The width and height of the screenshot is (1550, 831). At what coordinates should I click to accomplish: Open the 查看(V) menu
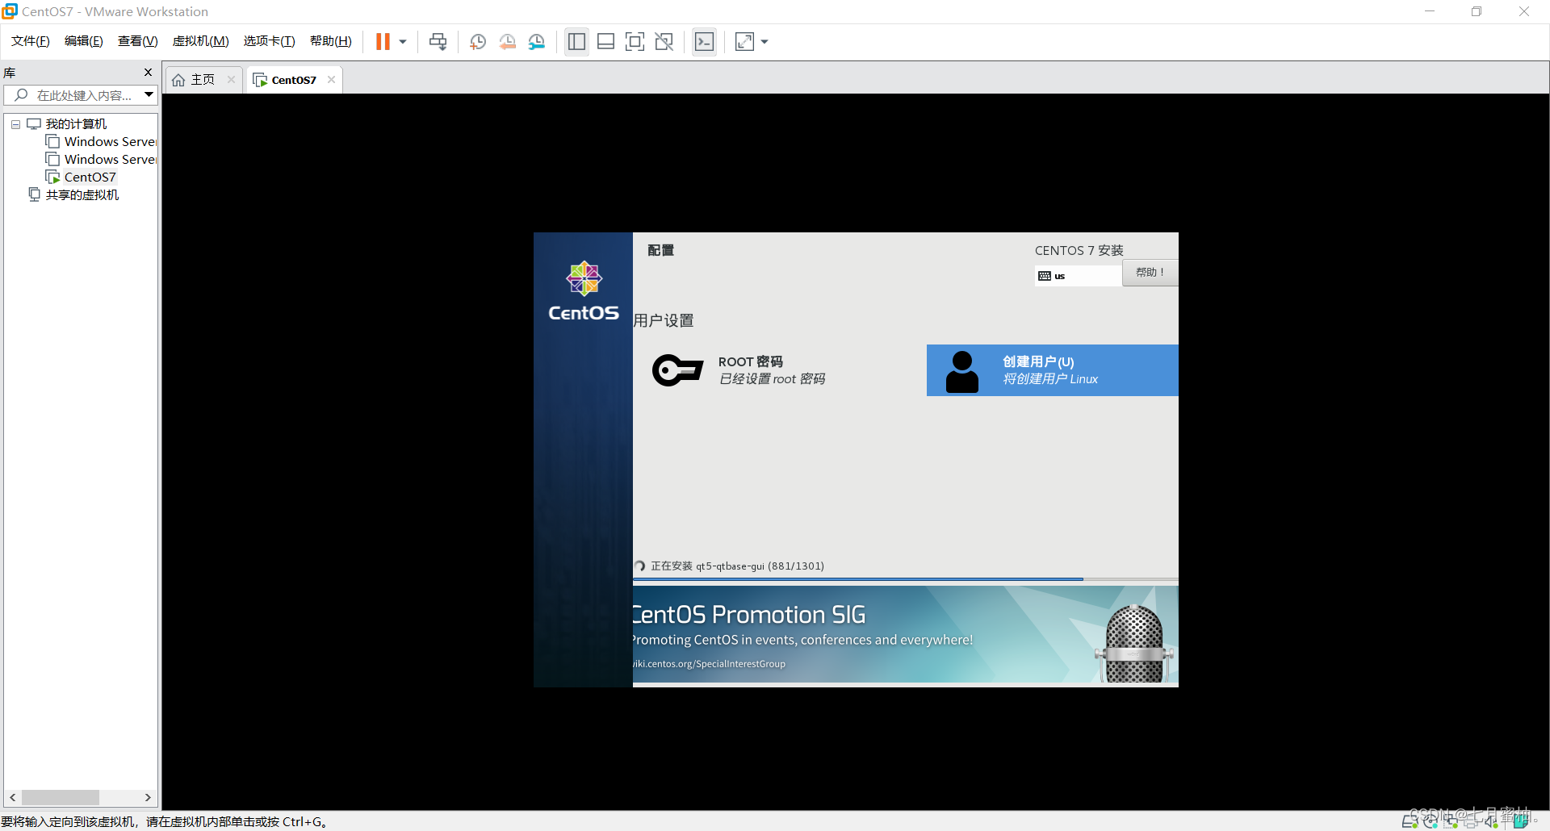[138, 41]
